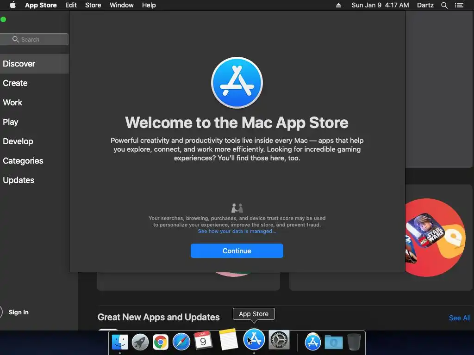Viewport: 474px width, 355px height.
Task: Open the Edit menu
Action: tap(71, 5)
